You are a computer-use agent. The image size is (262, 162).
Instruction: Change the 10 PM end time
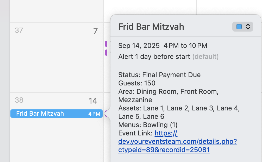coord(198,46)
